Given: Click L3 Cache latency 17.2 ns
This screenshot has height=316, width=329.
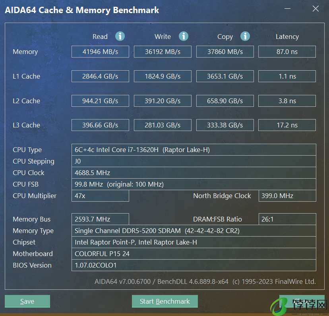Looking at the screenshot, I should click(x=287, y=125).
